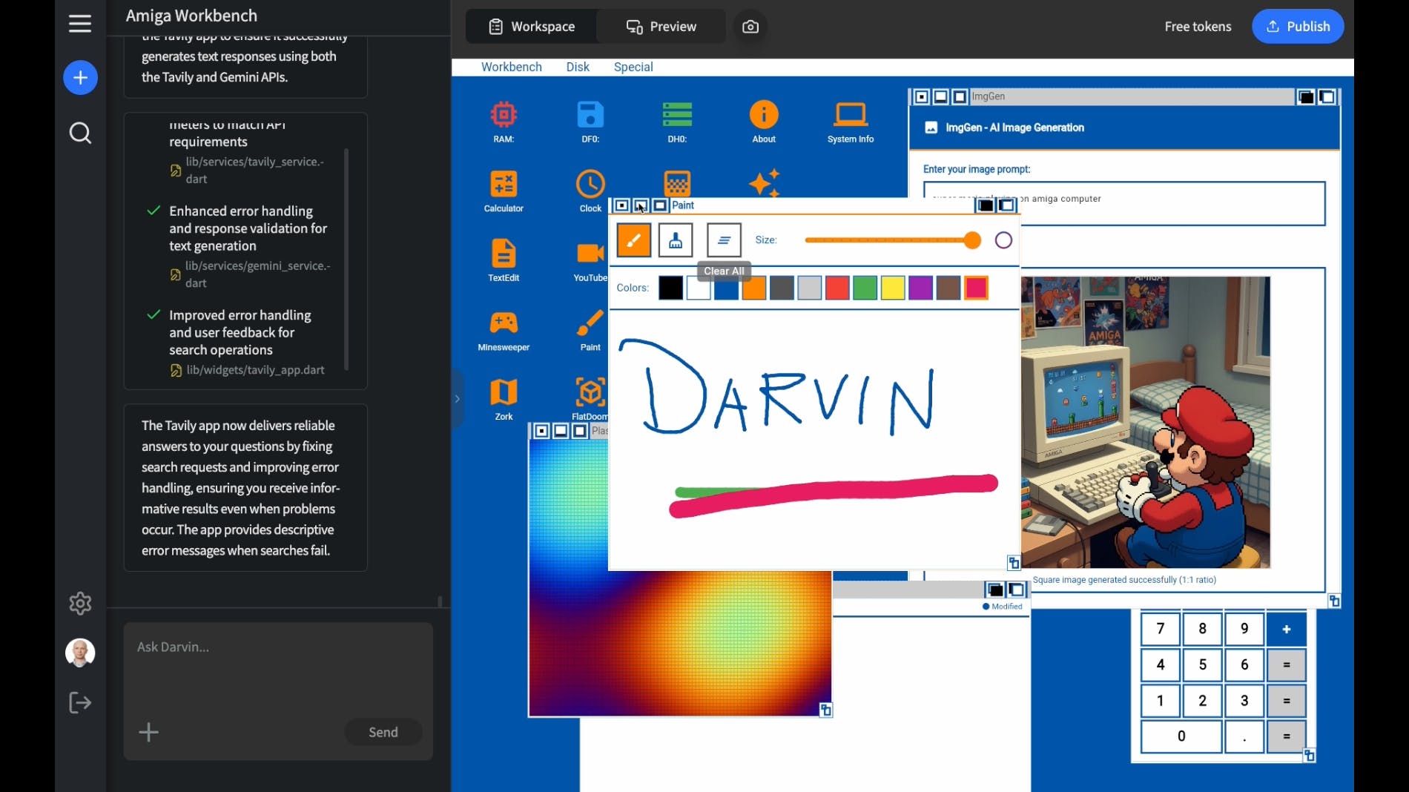Open the System Info laptop icon
This screenshot has height=792, width=1409.
click(851, 121)
